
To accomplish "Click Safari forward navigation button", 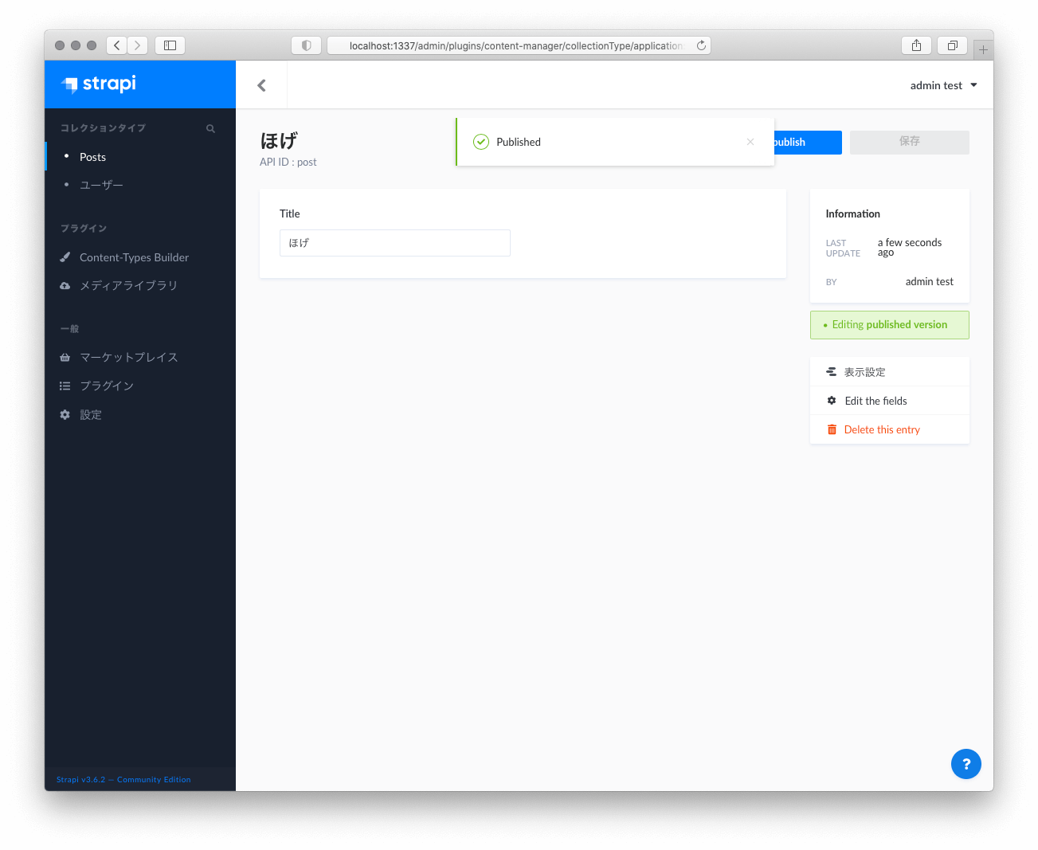I will [137, 45].
